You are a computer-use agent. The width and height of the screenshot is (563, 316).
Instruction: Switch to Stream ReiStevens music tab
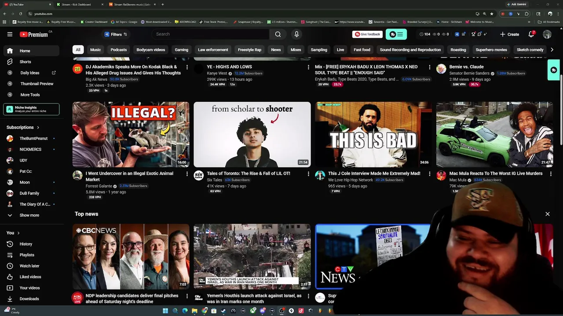tap(132, 4)
